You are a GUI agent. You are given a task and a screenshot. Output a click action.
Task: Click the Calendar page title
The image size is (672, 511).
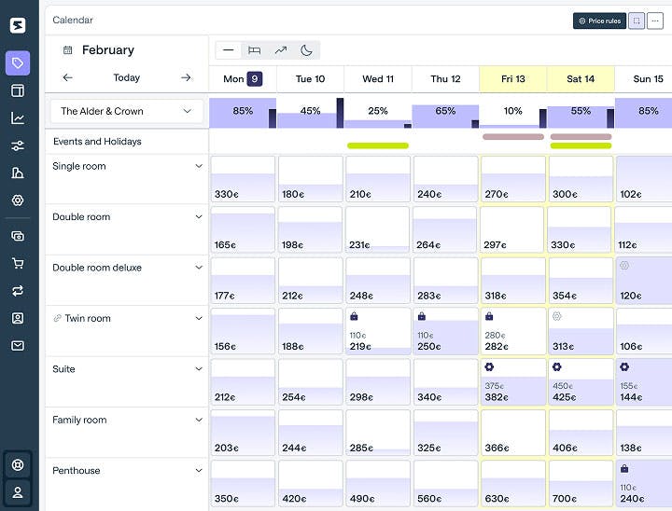coord(73,21)
